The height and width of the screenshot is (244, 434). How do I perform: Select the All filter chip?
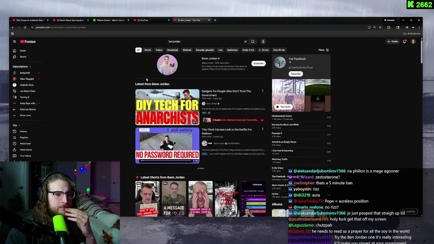pos(138,50)
